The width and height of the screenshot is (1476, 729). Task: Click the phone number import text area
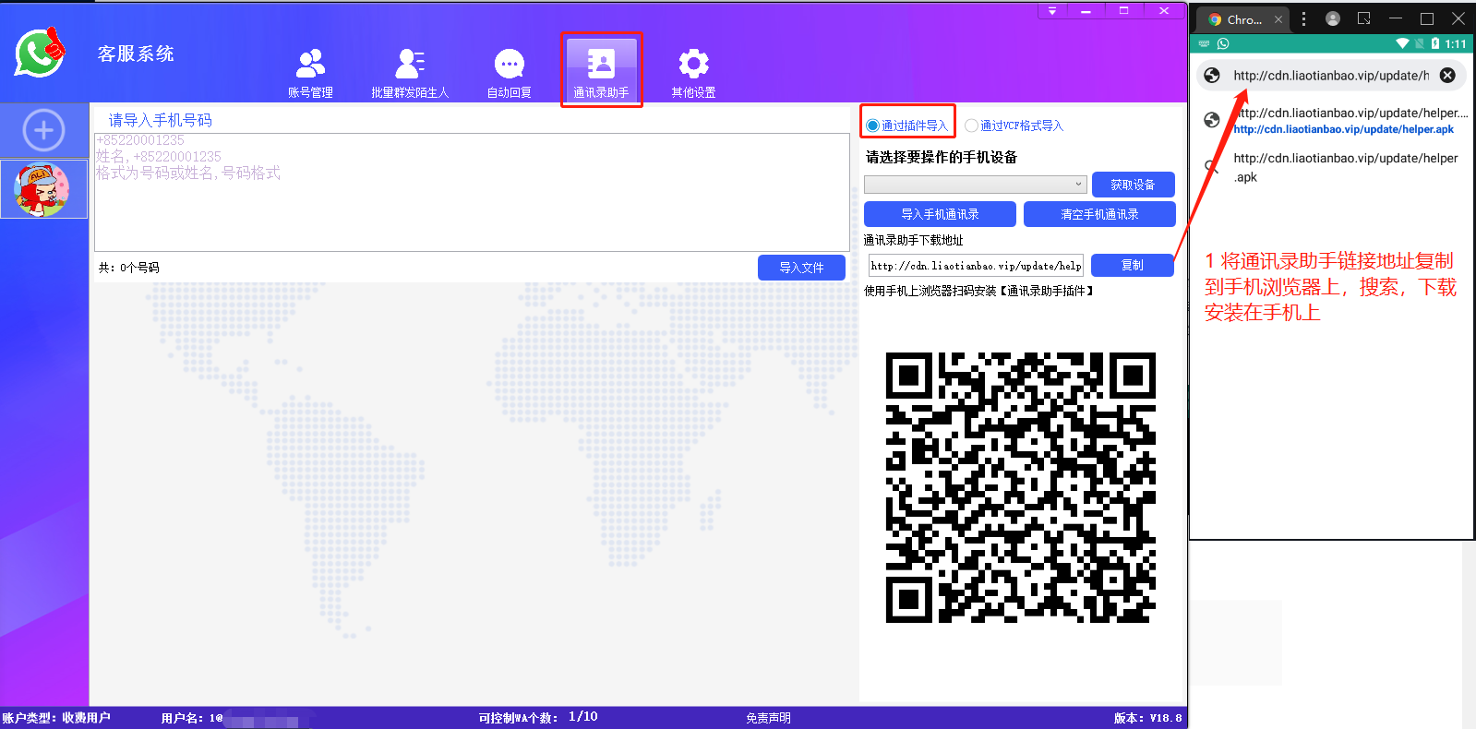pyautogui.click(x=472, y=192)
